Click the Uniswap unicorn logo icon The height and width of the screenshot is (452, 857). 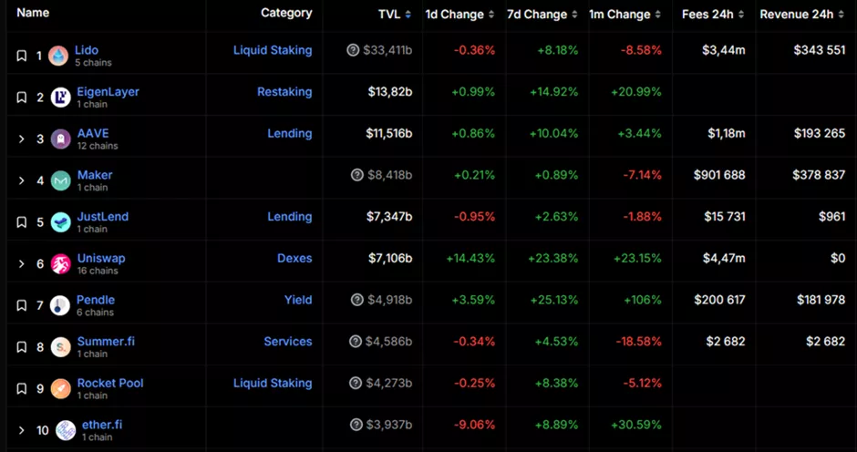tap(60, 264)
